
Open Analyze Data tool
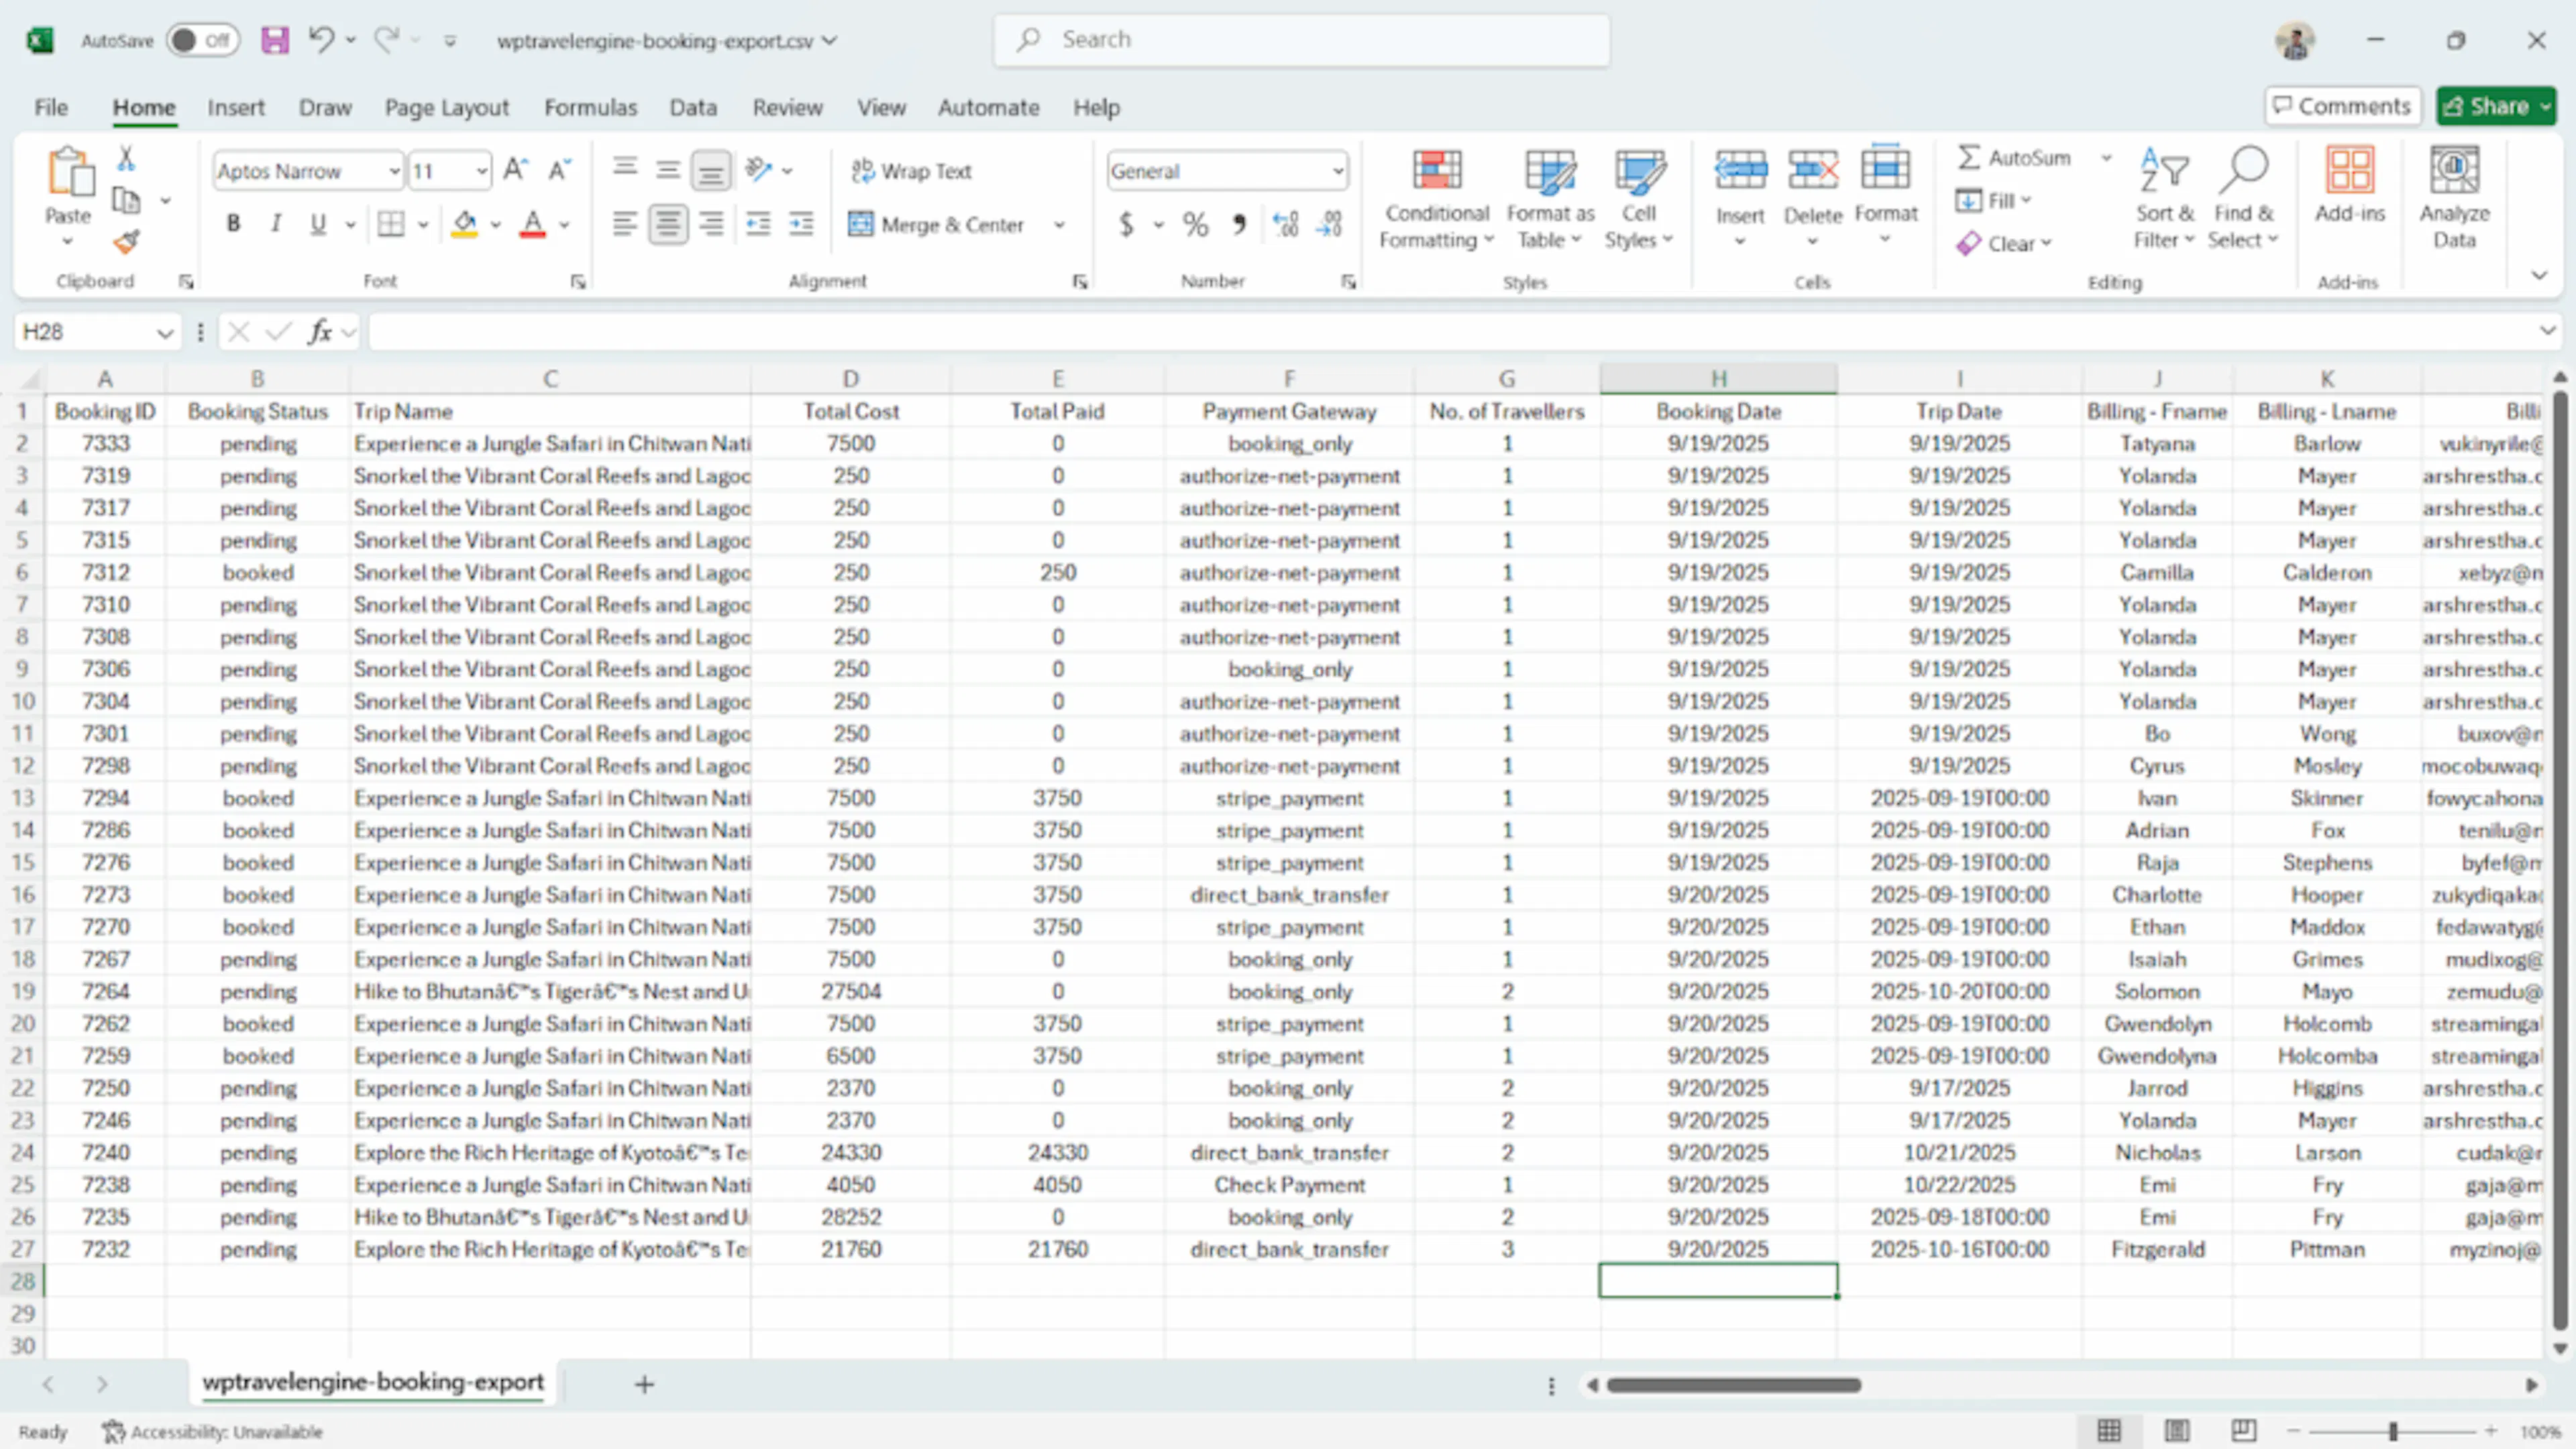[x=2454, y=197]
